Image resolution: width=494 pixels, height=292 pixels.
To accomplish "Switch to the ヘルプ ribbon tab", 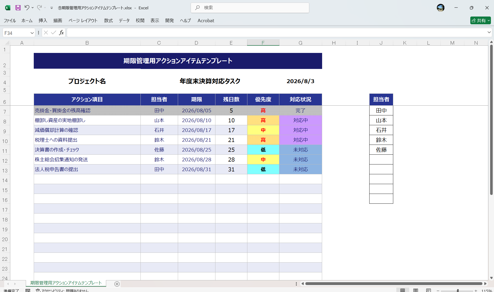I will (x=185, y=20).
